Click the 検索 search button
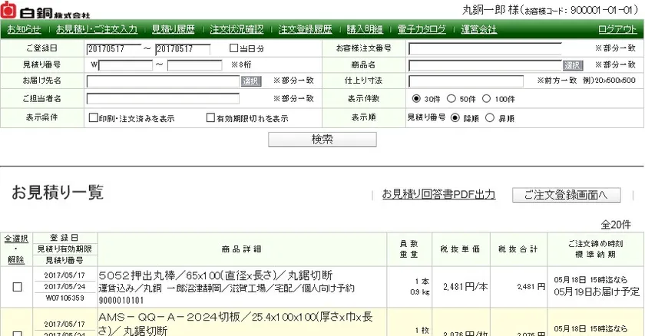This screenshot has width=645, height=336. (322, 140)
